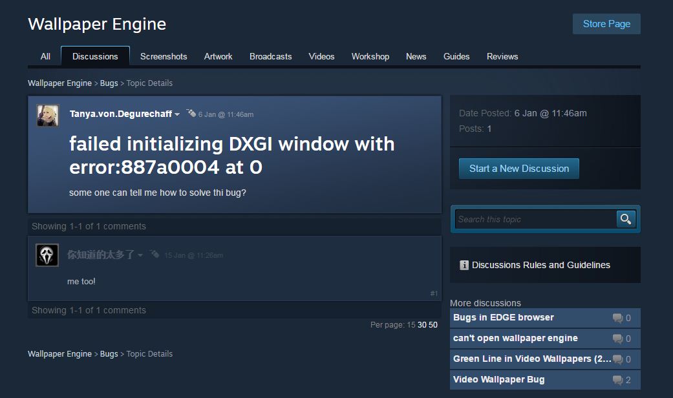This screenshot has width=673, height=398.
Task: Open the Bugs breadcrumb link at top
Action: (x=109, y=83)
